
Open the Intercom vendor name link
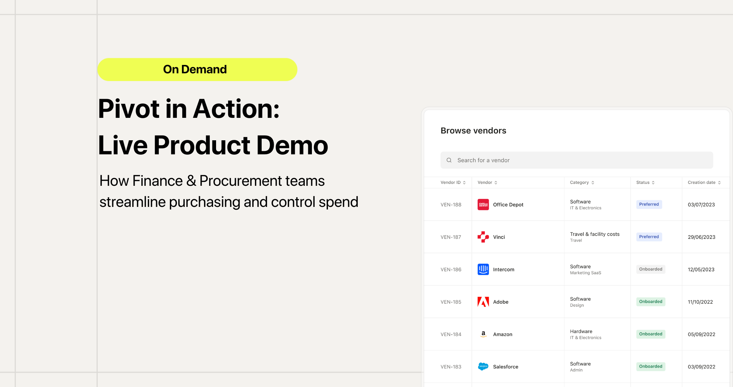(x=503, y=269)
